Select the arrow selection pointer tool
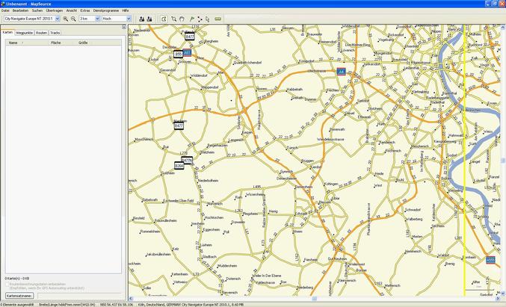 pyautogui.click(x=208, y=19)
